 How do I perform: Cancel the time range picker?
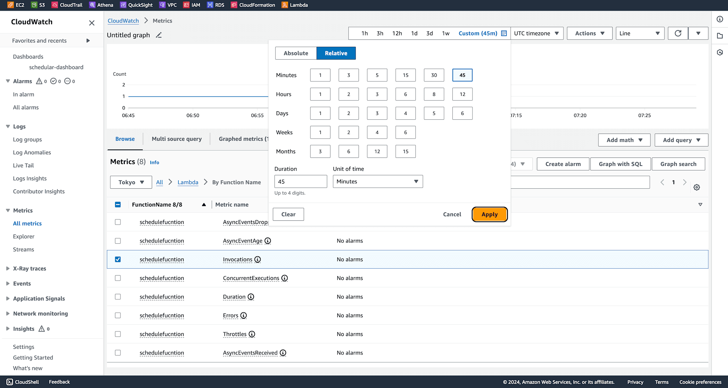click(x=452, y=214)
